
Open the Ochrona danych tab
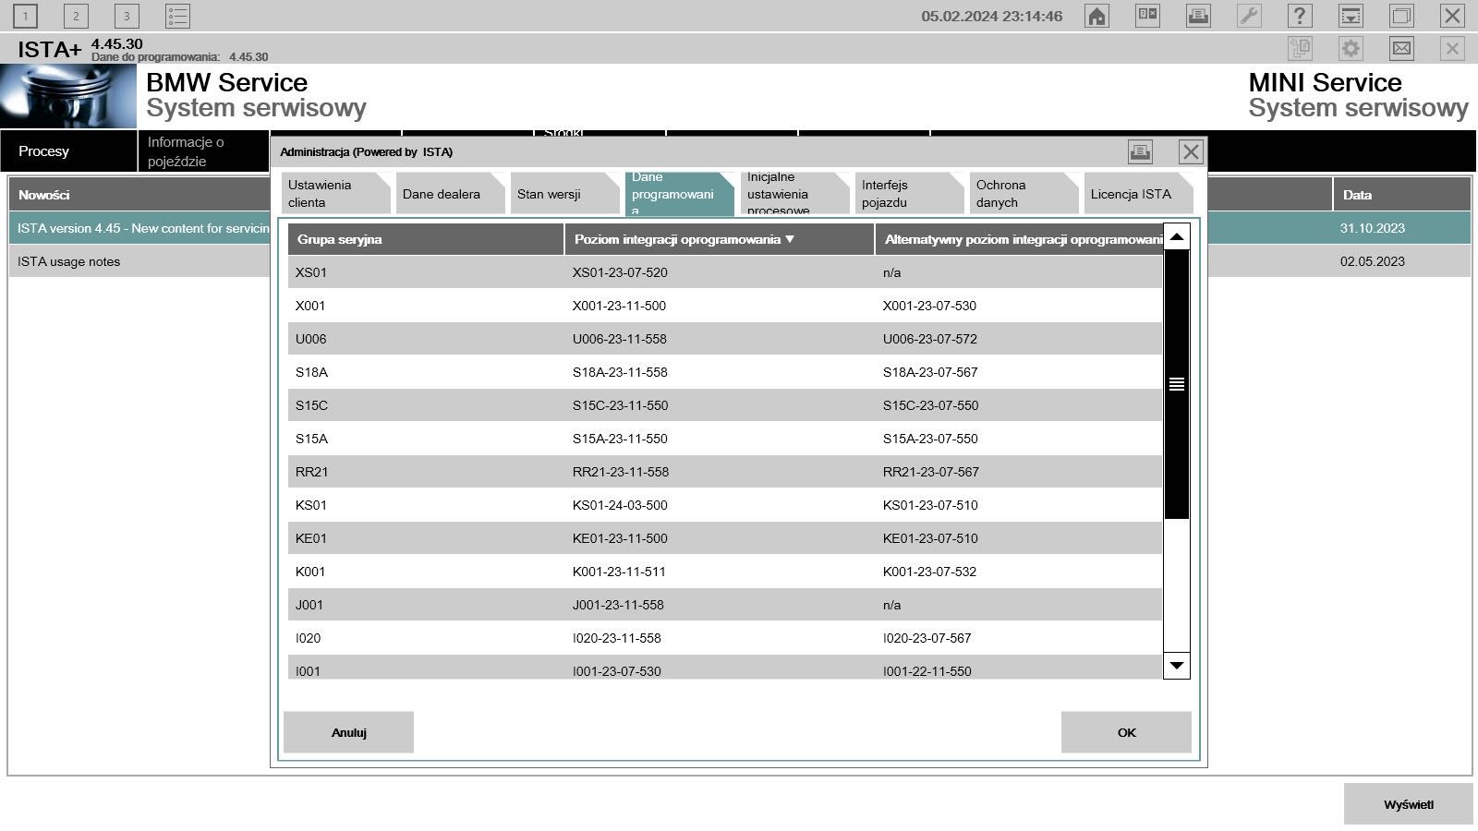[1024, 193]
